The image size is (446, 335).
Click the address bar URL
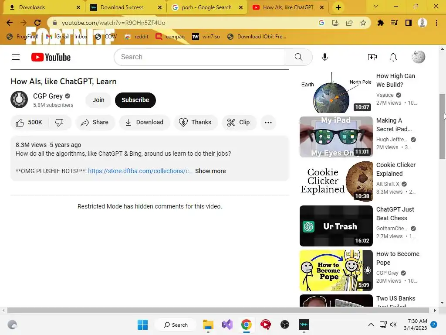click(x=113, y=23)
